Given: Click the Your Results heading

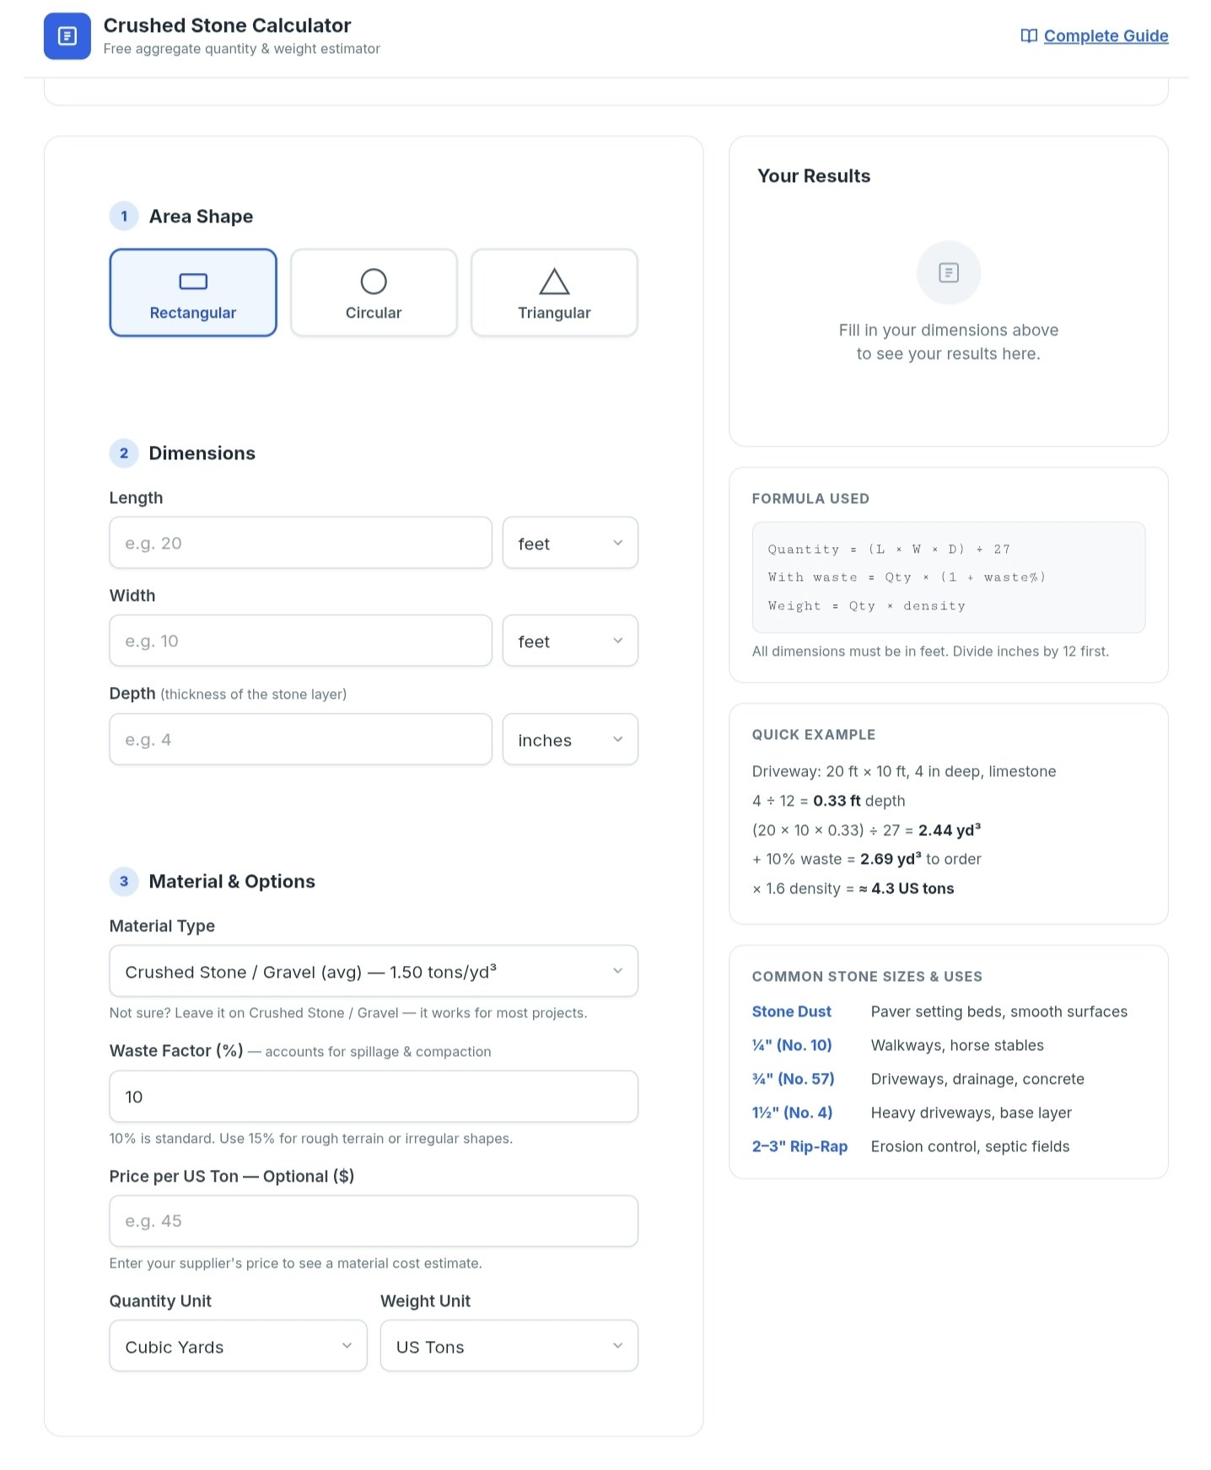Looking at the screenshot, I should click(x=814, y=176).
